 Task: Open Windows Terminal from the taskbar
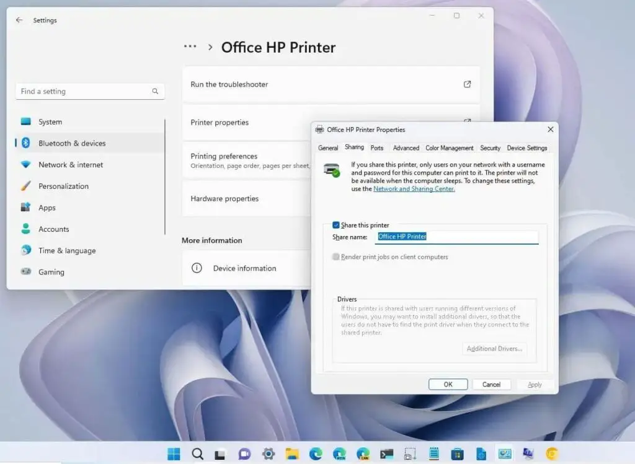pos(388,454)
